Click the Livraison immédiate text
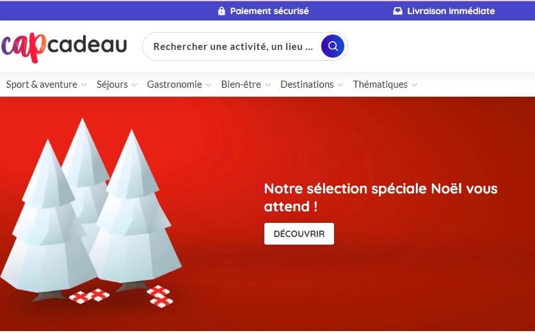The height and width of the screenshot is (333, 535). (451, 11)
